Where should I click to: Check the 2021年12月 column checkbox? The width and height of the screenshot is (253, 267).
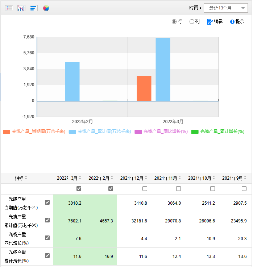pos(145,188)
